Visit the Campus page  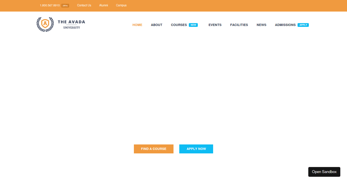[121, 5]
